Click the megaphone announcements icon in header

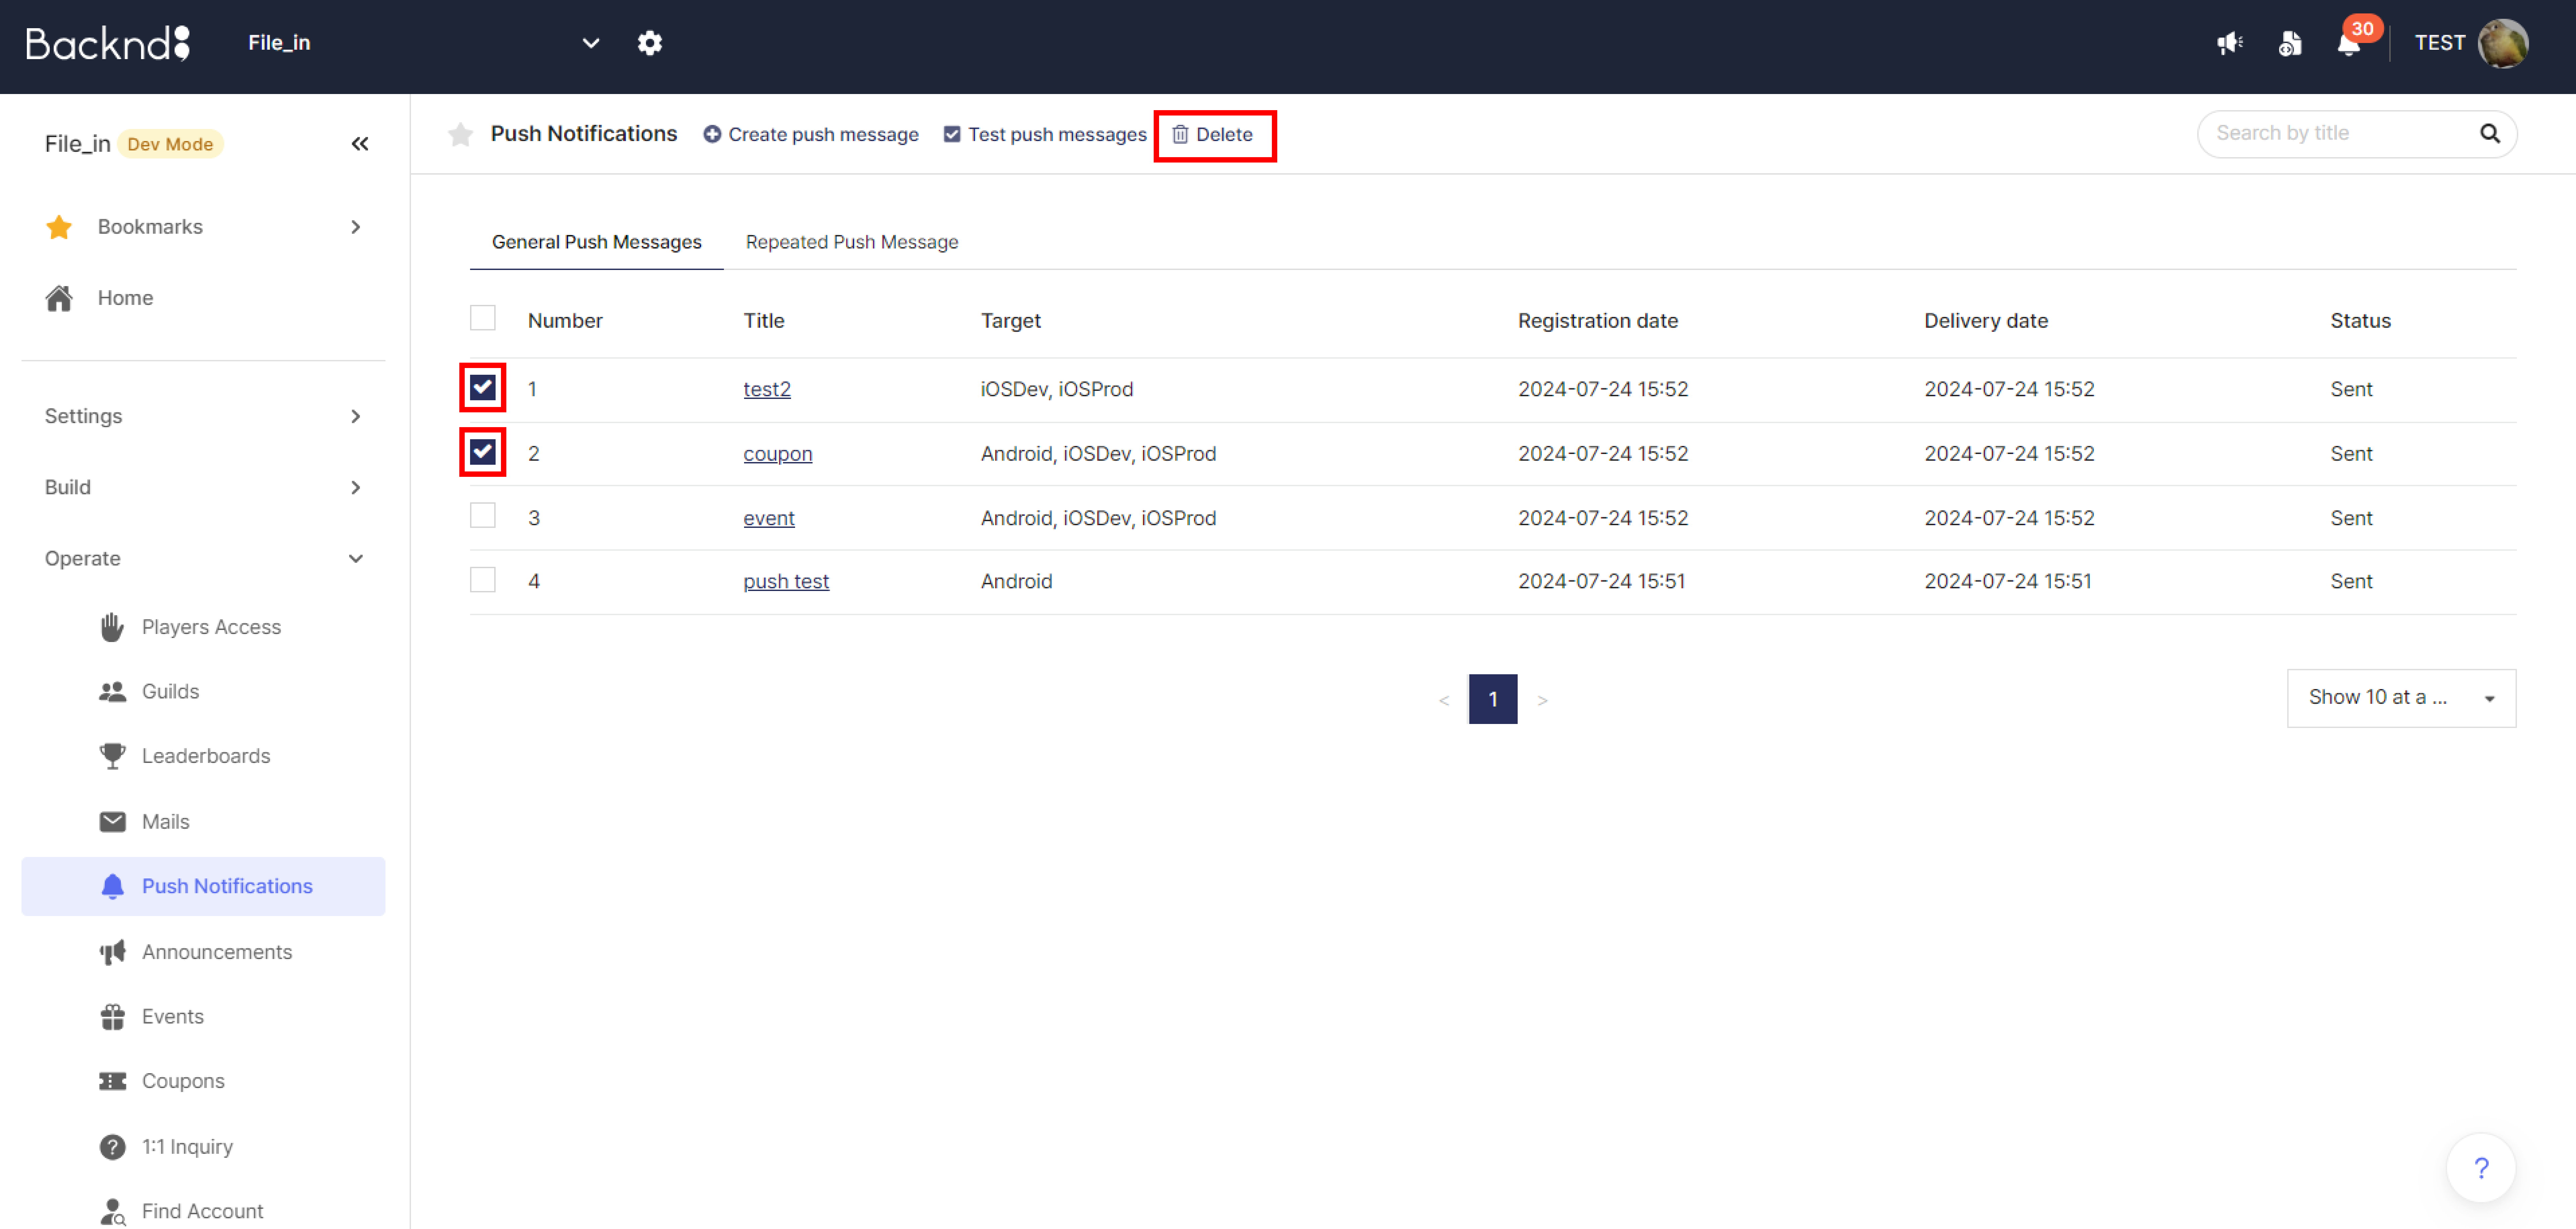click(2229, 43)
